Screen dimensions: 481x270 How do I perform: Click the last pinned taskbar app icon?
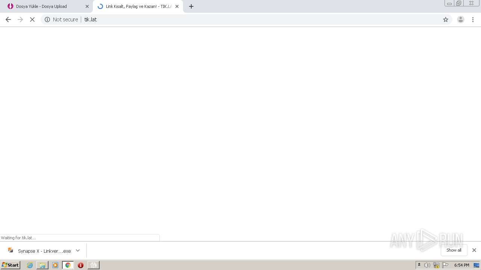pos(93,265)
